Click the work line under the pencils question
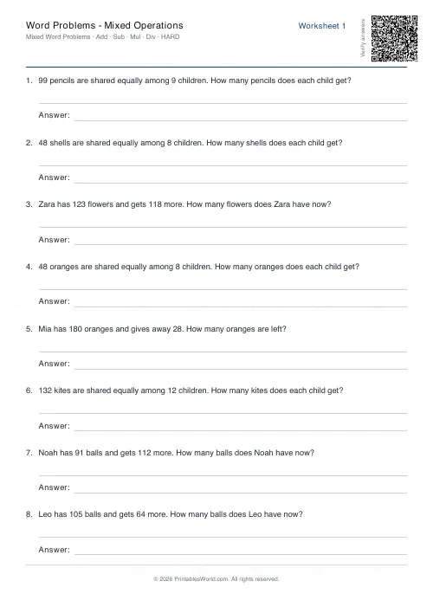Viewport: 433px width, 613px height. tap(223, 103)
